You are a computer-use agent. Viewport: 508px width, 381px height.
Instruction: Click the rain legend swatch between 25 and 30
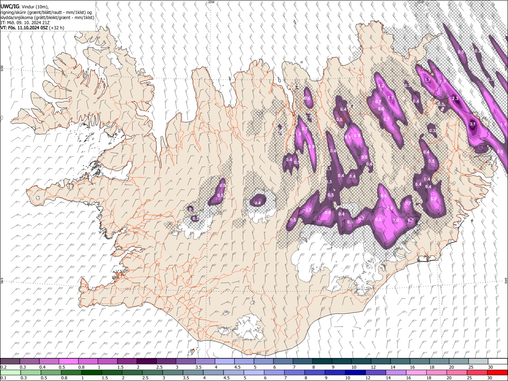(477, 373)
